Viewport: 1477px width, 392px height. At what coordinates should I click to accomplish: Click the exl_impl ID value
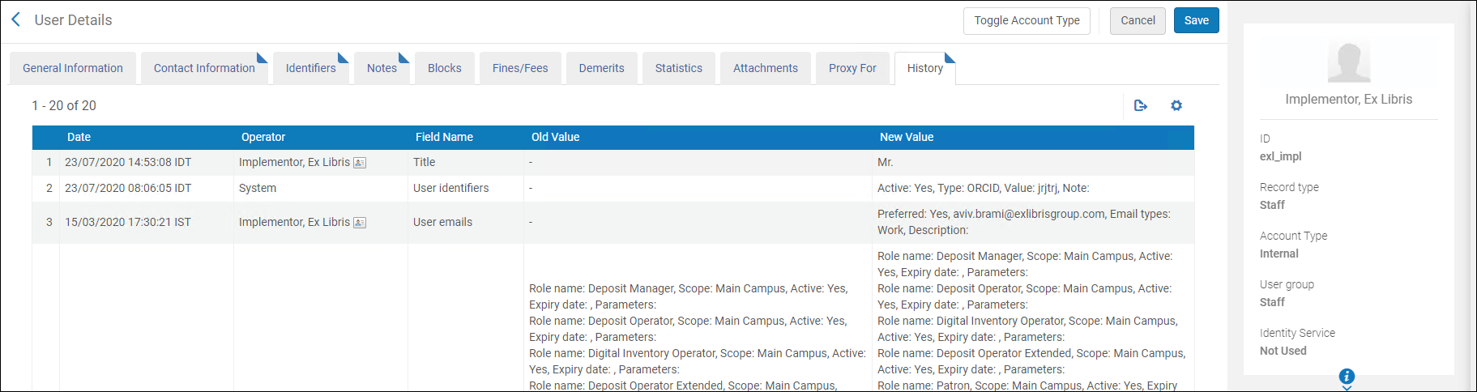1280,156
